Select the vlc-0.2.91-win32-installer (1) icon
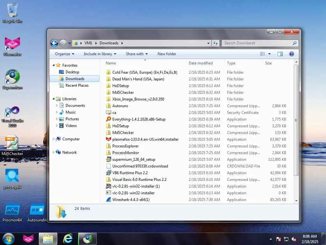Image resolution: width=326 pixels, height=245 pixels. pos(108,186)
